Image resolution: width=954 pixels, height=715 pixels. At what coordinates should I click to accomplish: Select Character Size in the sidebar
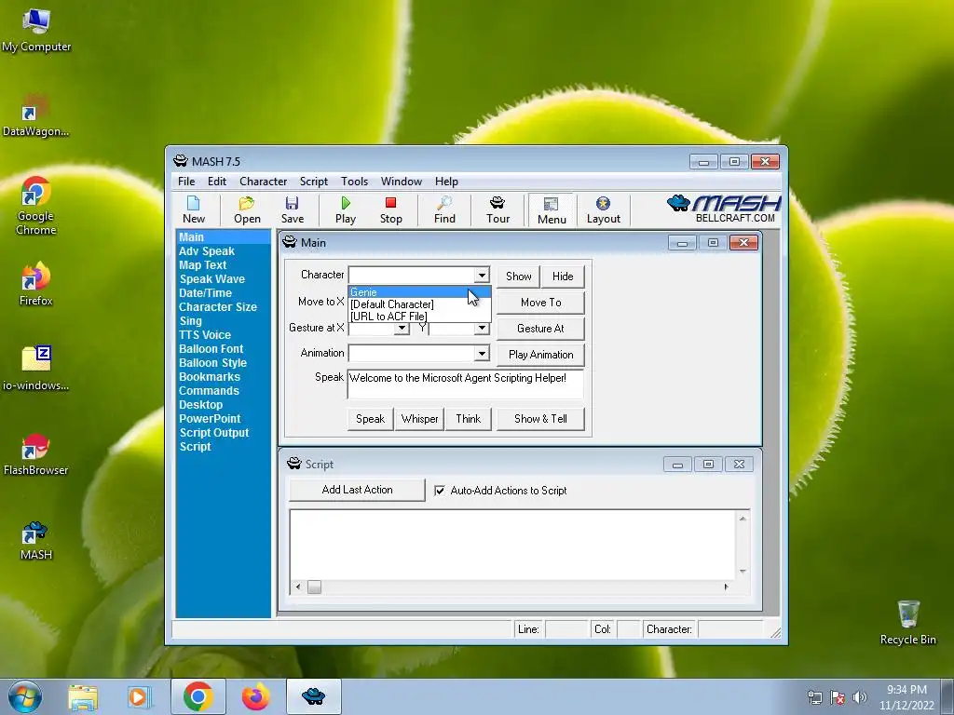coord(218,307)
